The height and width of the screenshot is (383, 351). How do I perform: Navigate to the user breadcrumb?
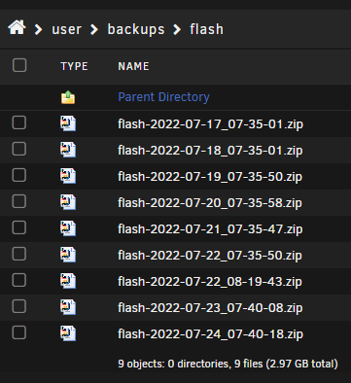click(x=66, y=29)
